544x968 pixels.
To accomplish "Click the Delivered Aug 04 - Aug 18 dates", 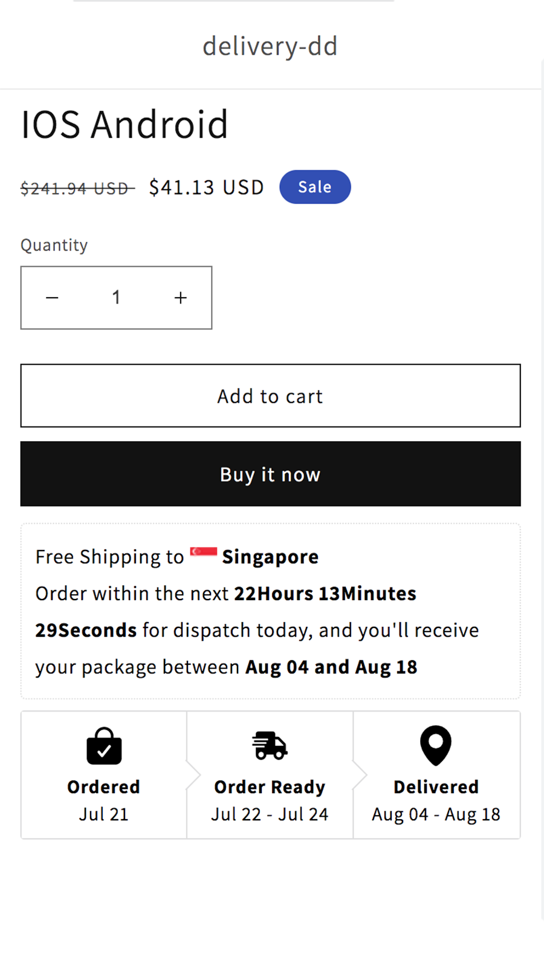I will point(436,814).
